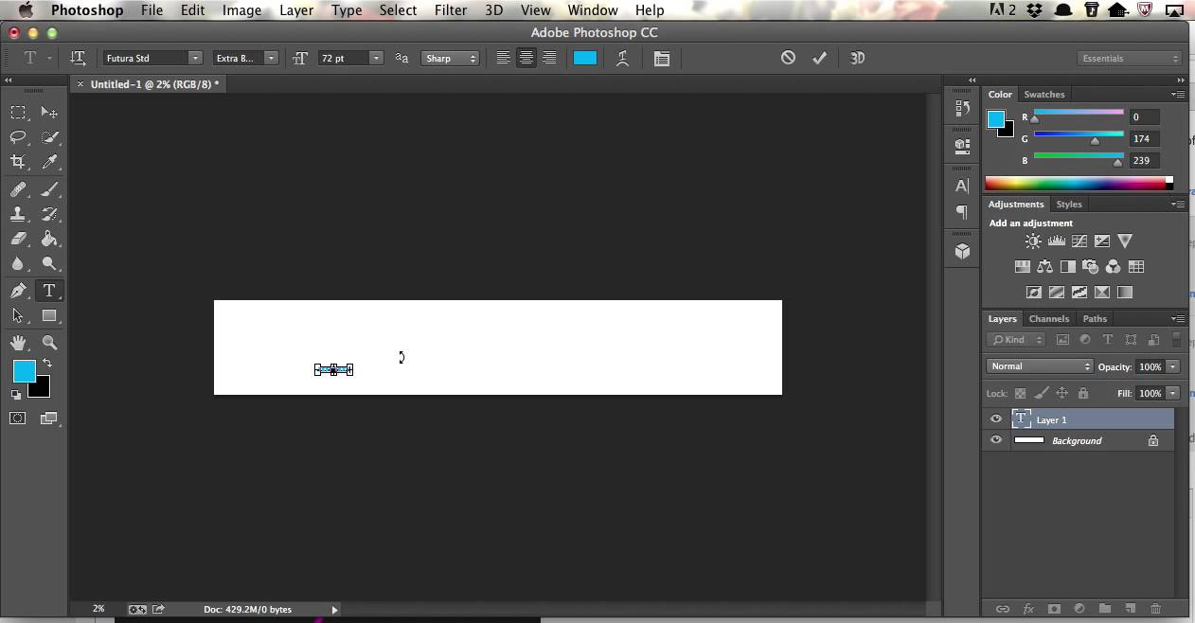This screenshot has width=1195, height=623.
Task: Click the cyan text color swatch
Action: 585,58
